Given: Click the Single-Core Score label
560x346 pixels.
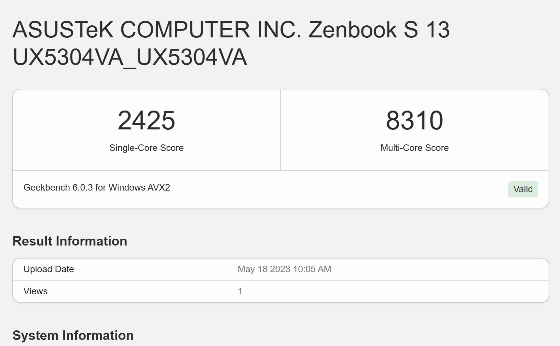Looking at the screenshot, I should point(146,148).
